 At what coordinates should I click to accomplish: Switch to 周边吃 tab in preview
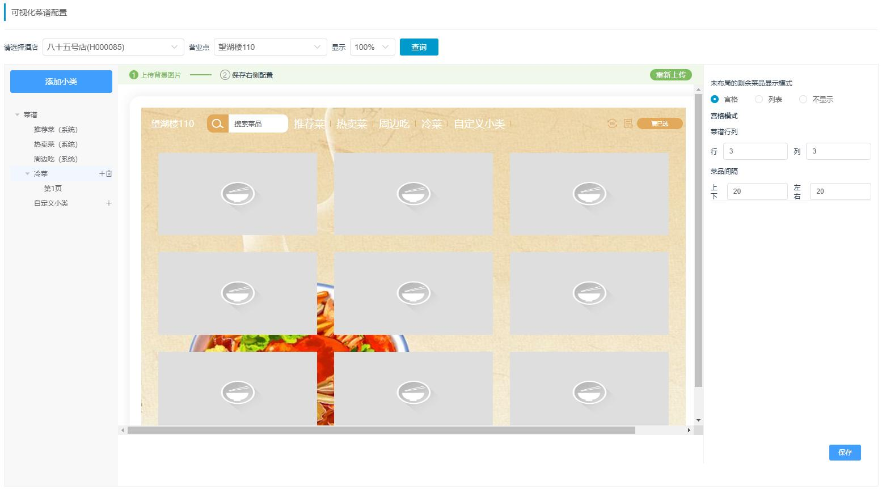[x=394, y=123]
